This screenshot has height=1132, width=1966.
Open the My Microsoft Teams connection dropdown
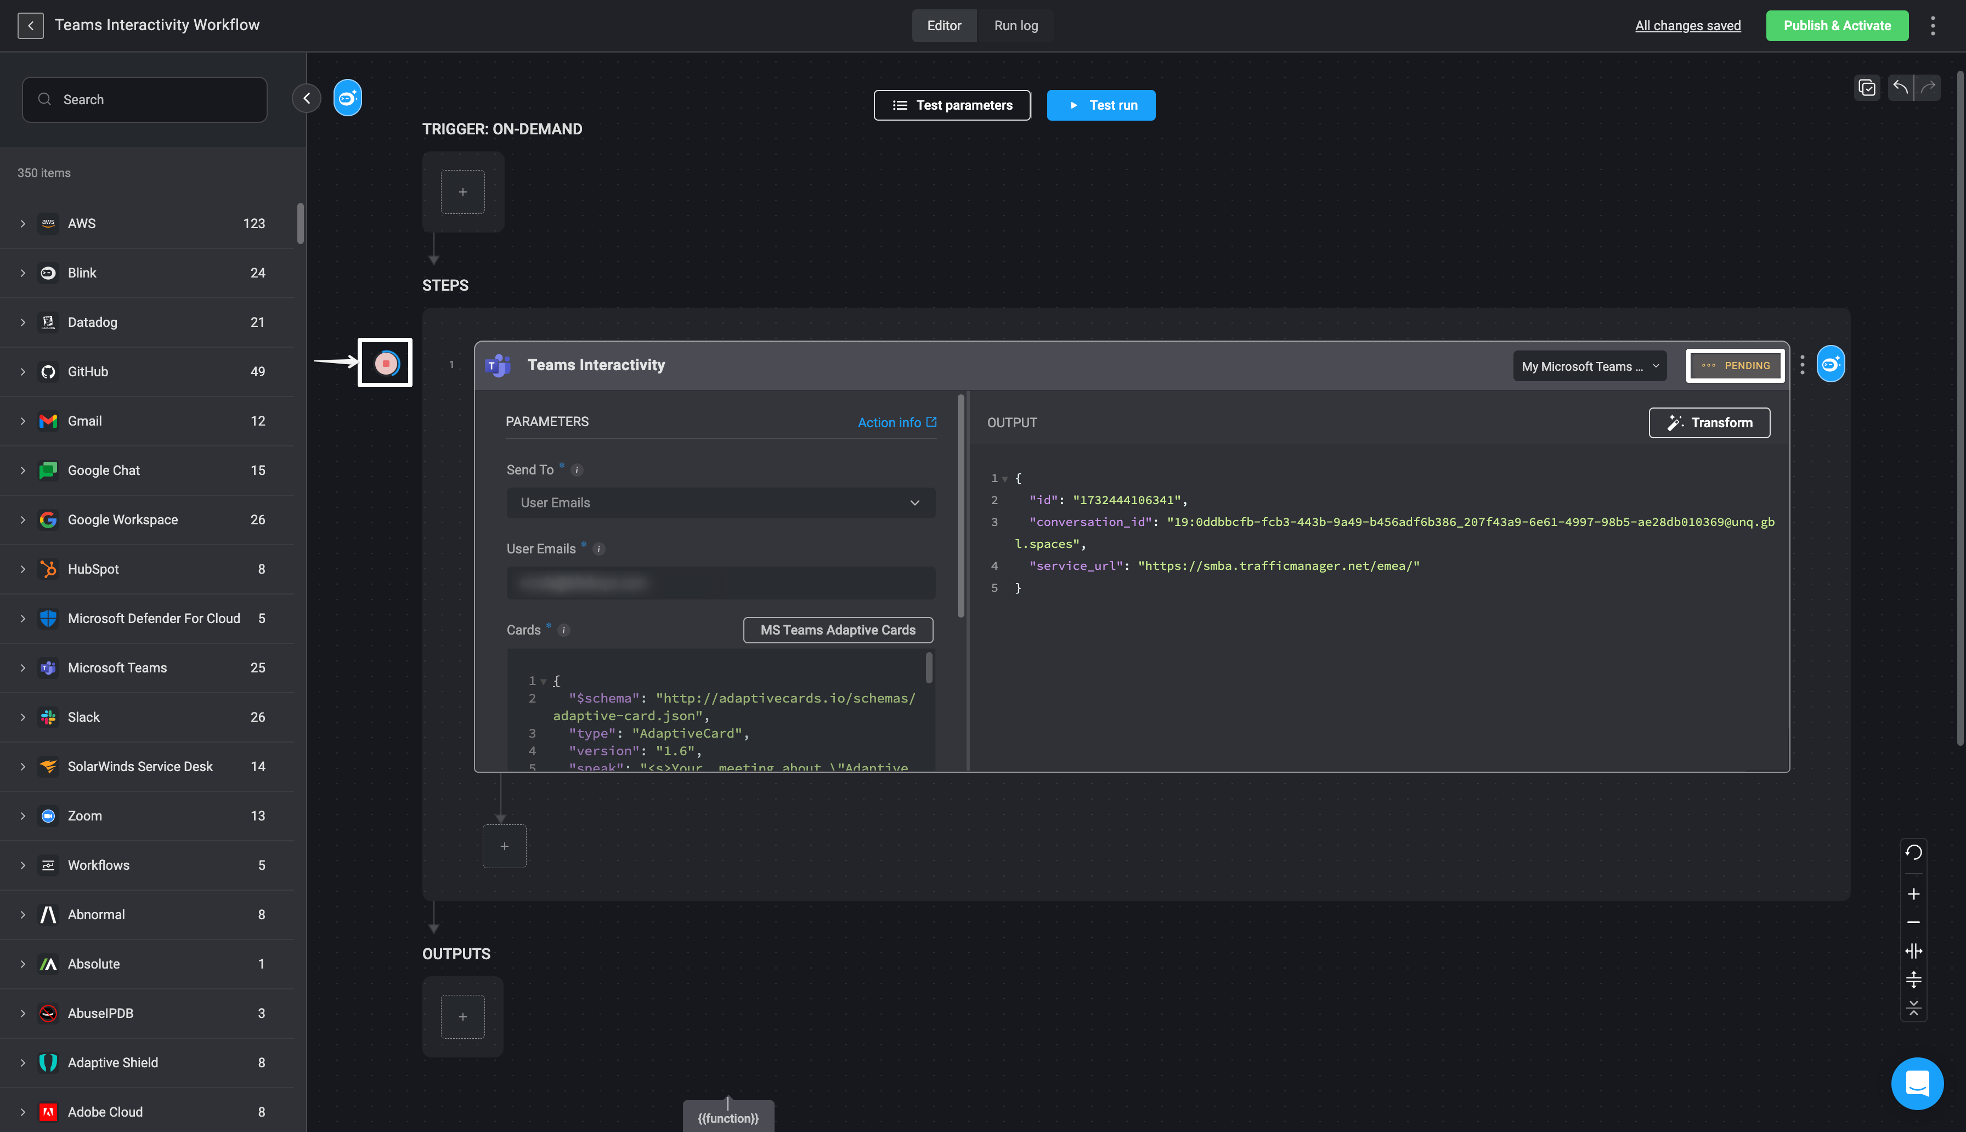click(1590, 366)
